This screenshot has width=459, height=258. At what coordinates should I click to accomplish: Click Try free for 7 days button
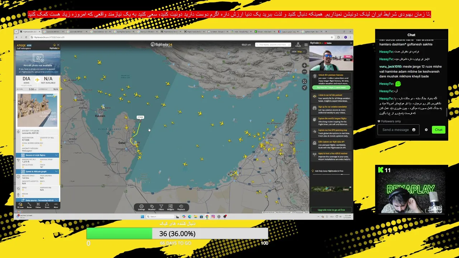(x=331, y=87)
